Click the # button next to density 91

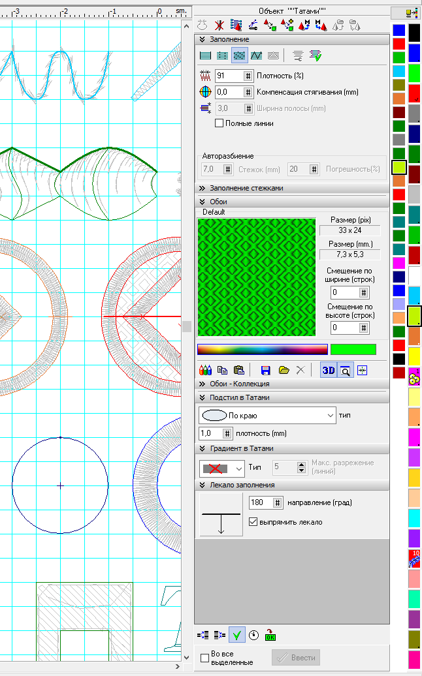[x=248, y=76]
